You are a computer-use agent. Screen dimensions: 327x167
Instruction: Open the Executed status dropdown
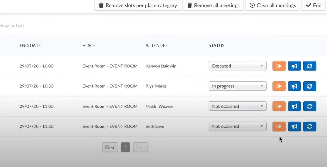tap(238, 66)
